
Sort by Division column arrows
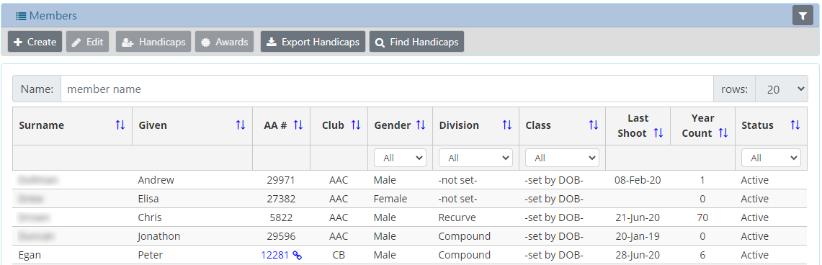pos(507,125)
